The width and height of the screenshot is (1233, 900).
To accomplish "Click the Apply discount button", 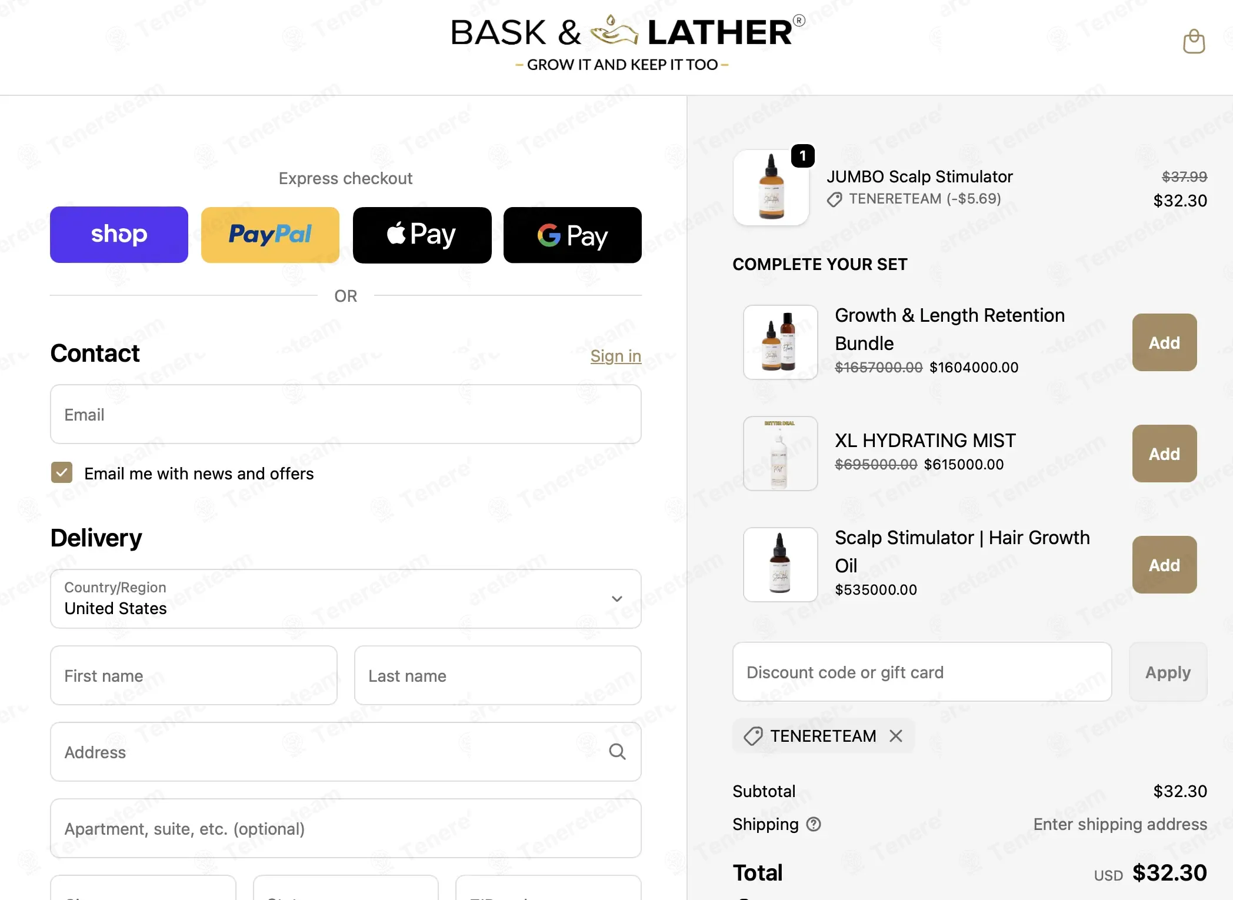I will 1168,672.
